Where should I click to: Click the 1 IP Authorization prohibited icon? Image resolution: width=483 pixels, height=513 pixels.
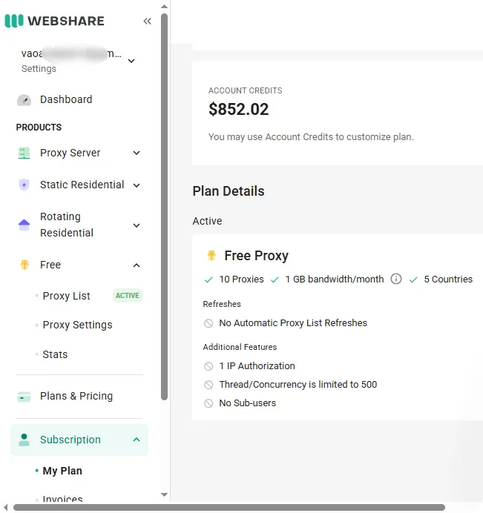pyautogui.click(x=208, y=366)
